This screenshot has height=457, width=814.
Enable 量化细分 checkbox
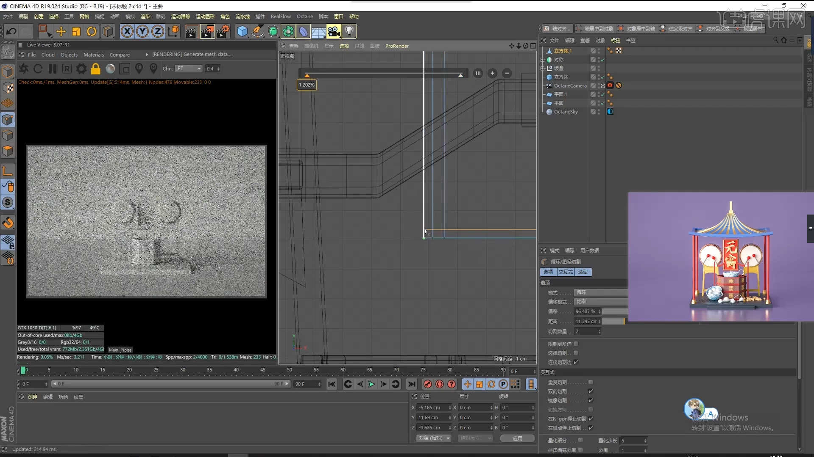click(x=580, y=440)
